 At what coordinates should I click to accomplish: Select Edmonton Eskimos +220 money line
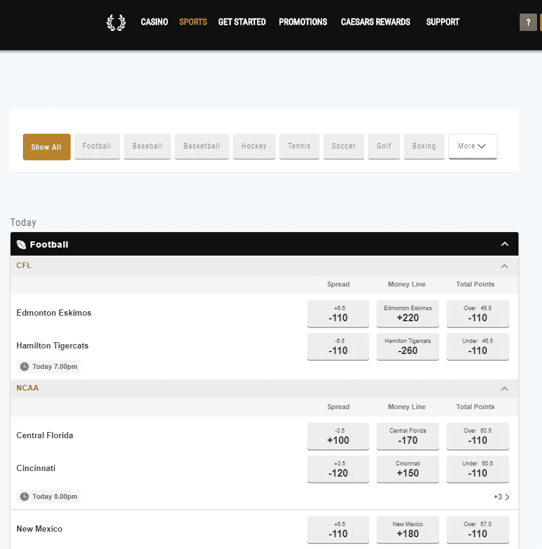point(408,314)
